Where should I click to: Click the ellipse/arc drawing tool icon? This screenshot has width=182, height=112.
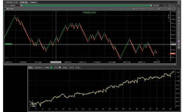179,33
